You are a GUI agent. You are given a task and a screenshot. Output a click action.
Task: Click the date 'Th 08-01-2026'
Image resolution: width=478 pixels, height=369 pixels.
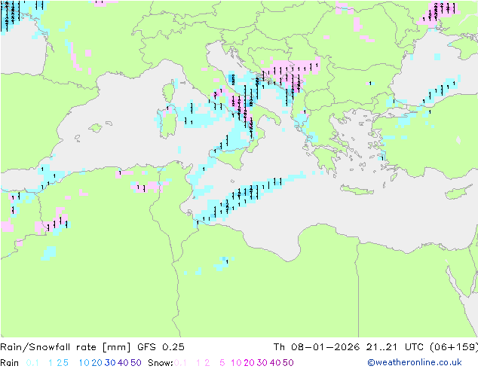click(x=317, y=346)
